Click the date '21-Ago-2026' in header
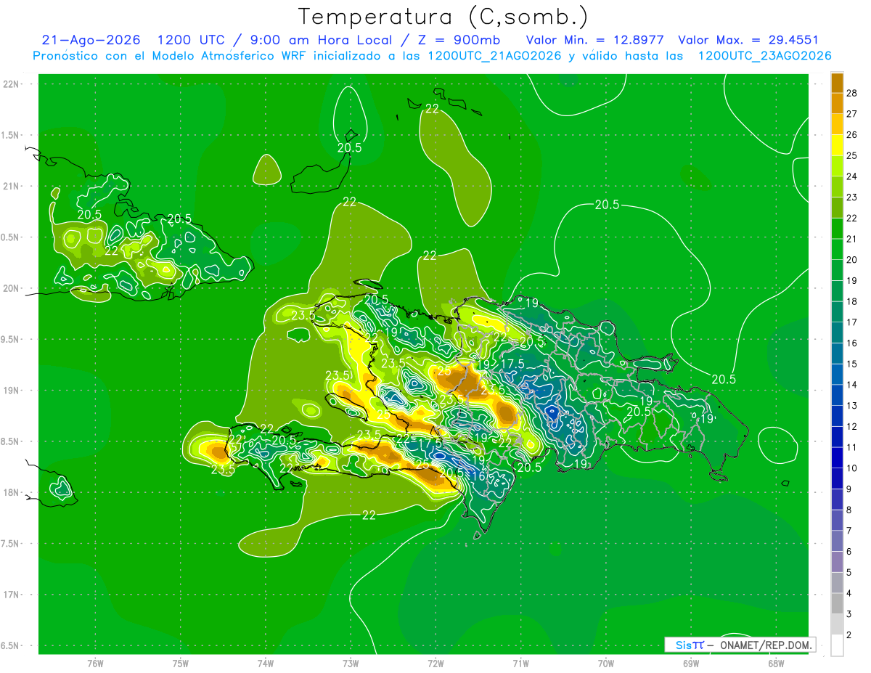871x673 pixels. point(91,40)
